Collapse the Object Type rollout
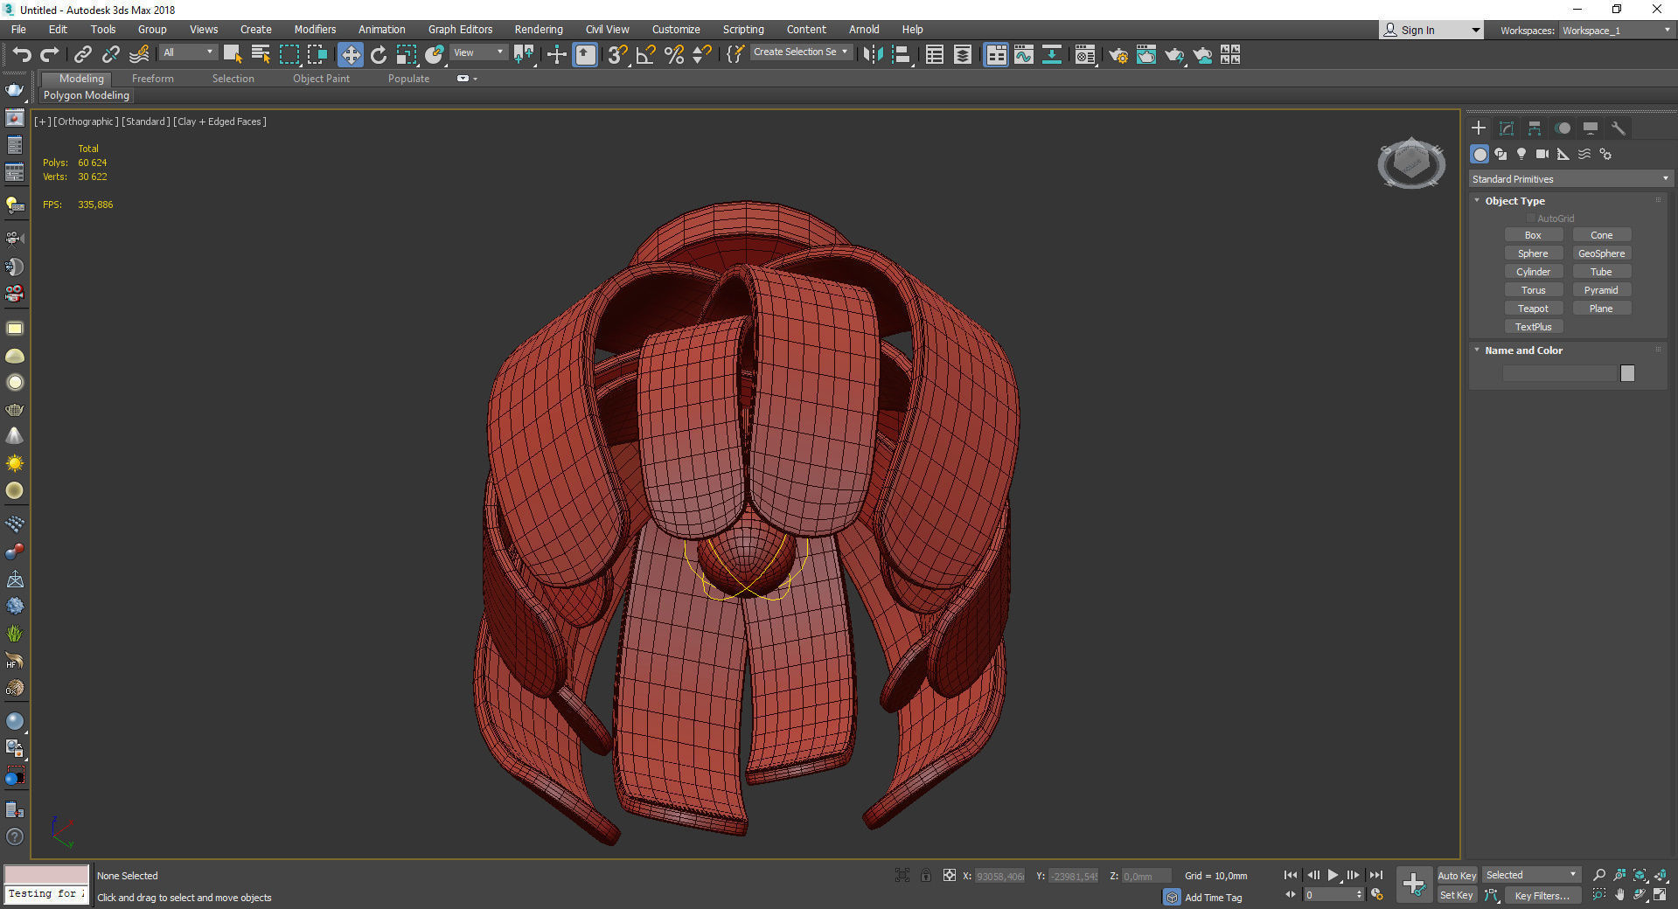 pos(1514,201)
